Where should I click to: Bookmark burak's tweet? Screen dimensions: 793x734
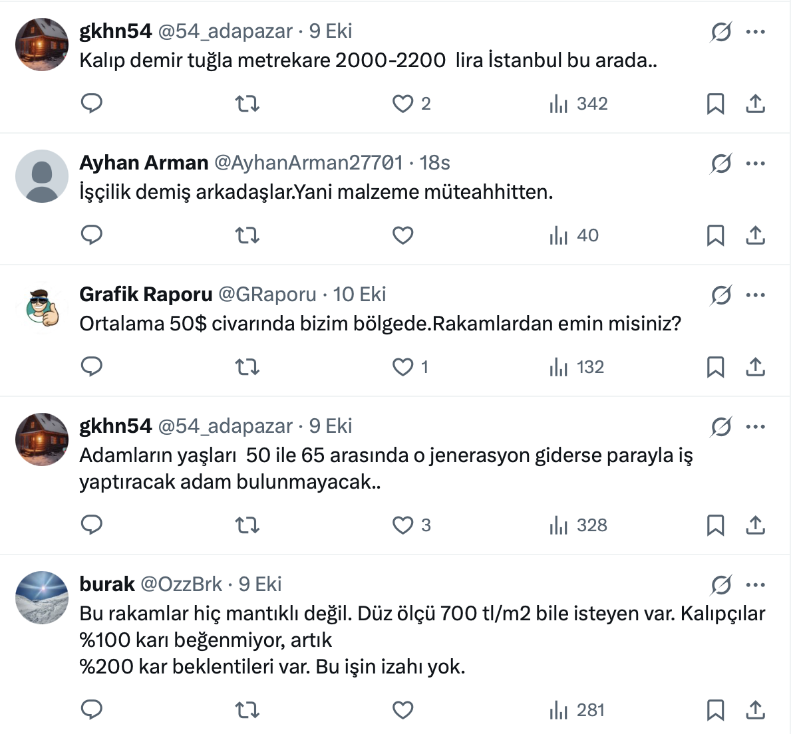pyautogui.click(x=715, y=710)
